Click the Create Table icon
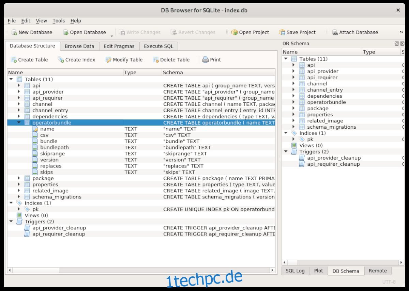The width and height of the screenshot is (409, 291). point(14,60)
